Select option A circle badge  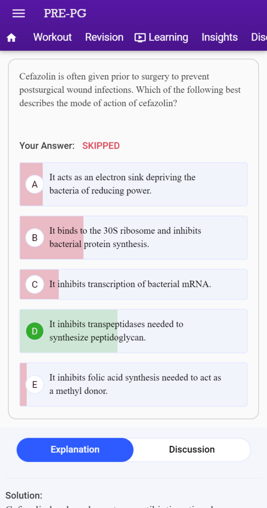point(35,185)
